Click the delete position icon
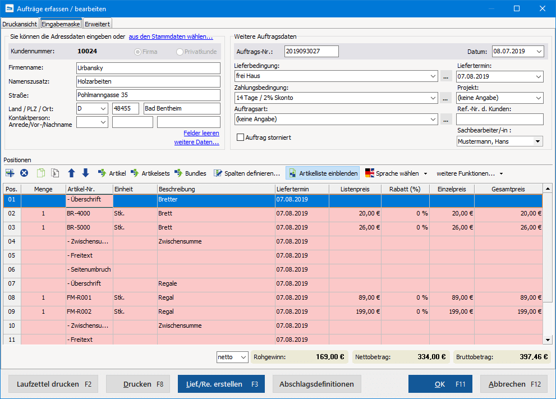Image resolution: width=556 pixels, height=399 pixels. pos(24,173)
